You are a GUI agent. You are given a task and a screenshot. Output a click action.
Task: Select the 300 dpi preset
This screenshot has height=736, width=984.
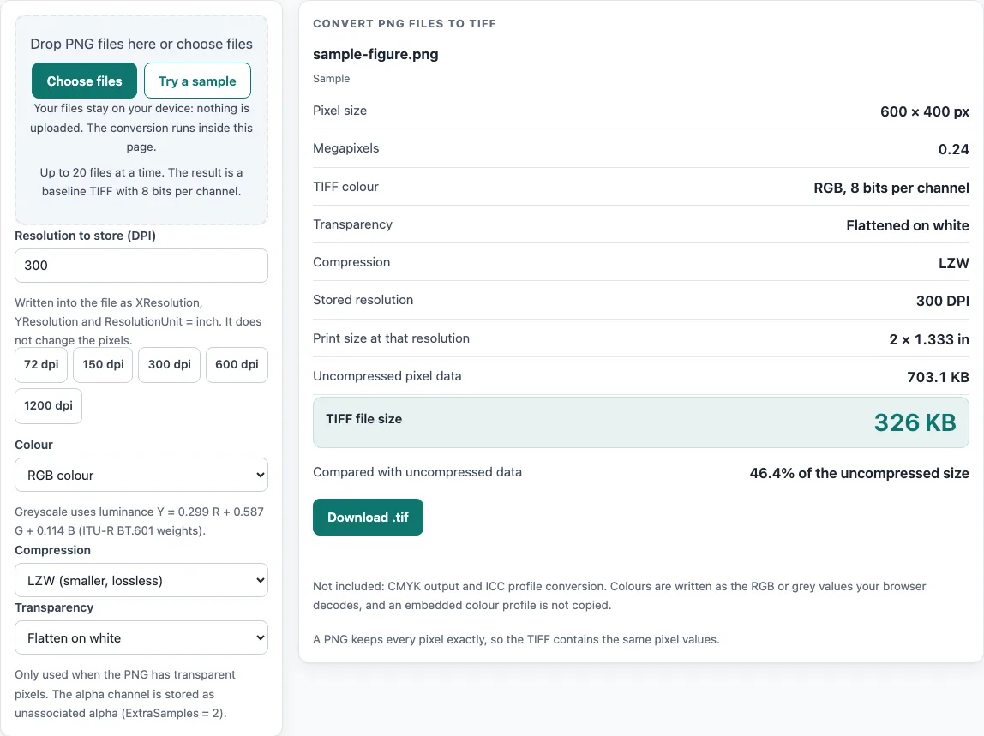coord(170,364)
